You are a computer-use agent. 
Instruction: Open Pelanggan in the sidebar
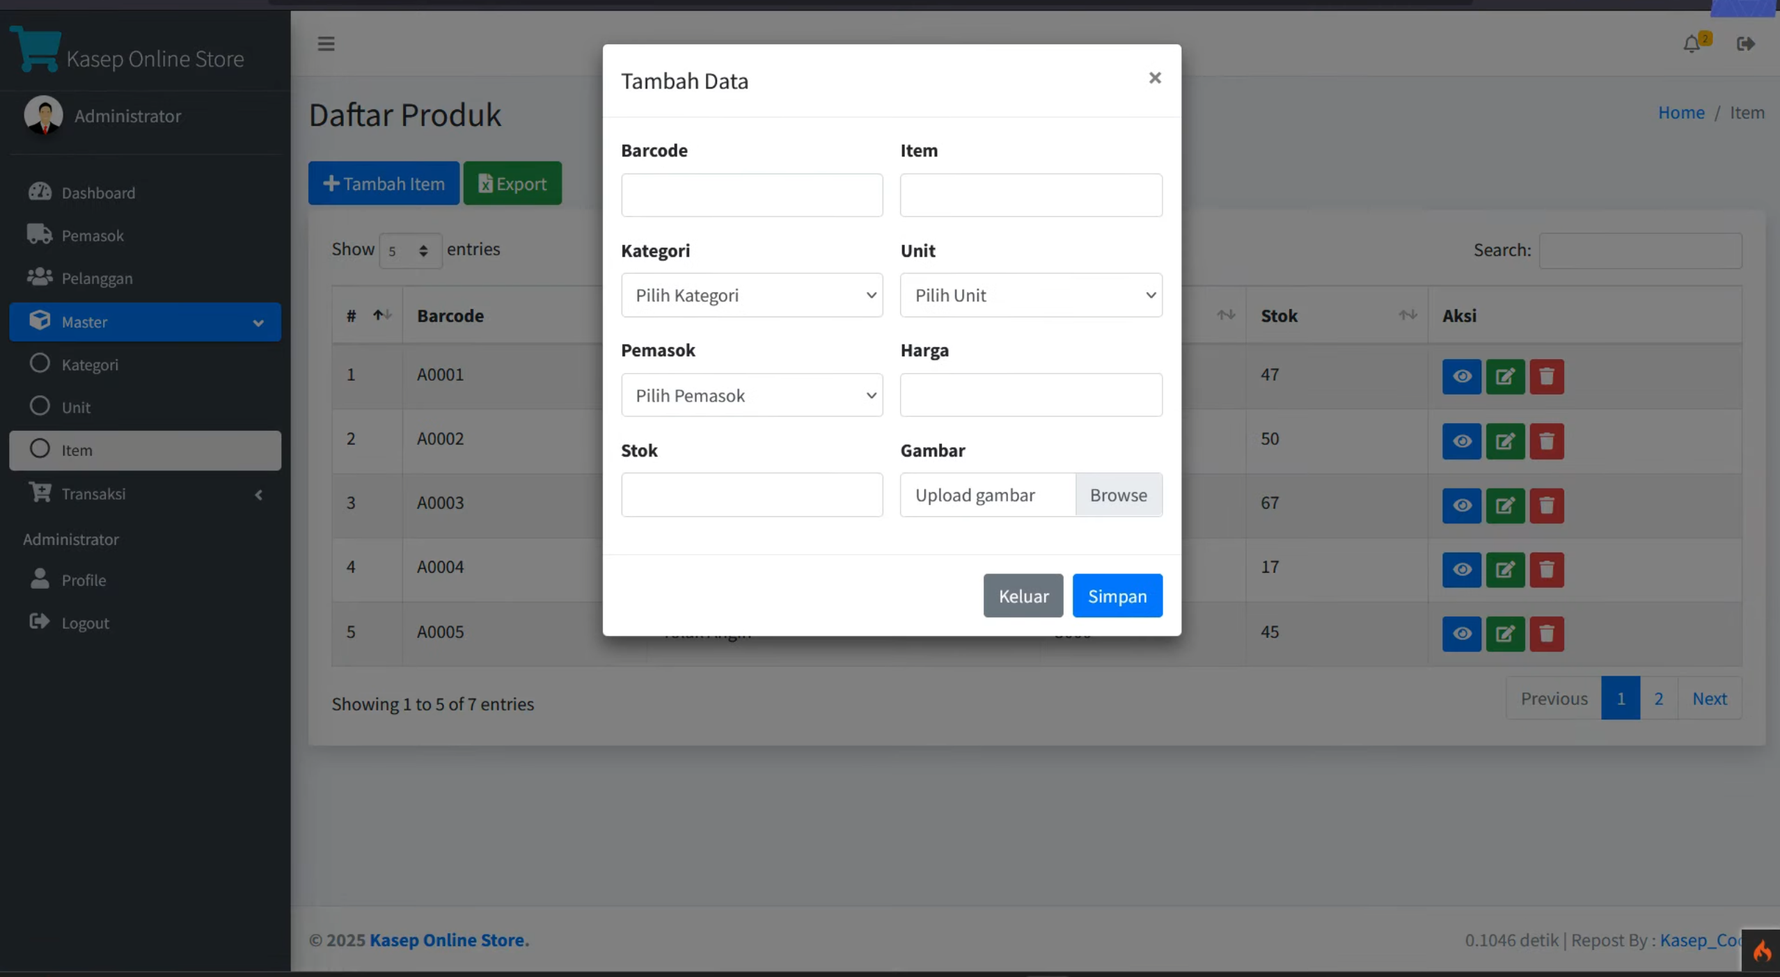(145, 278)
